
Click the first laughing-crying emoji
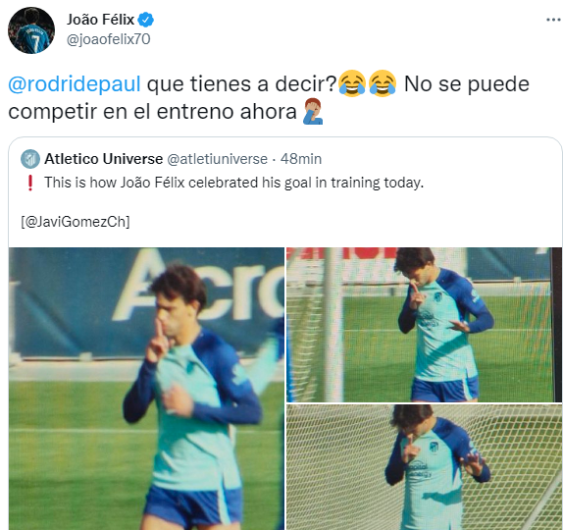352,83
